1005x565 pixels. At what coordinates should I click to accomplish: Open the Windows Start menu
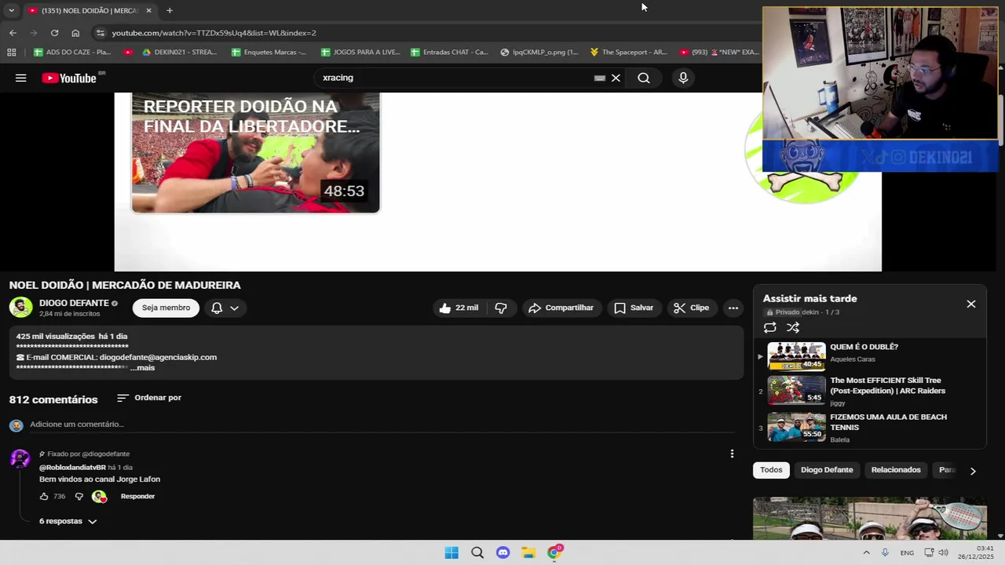(x=451, y=552)
